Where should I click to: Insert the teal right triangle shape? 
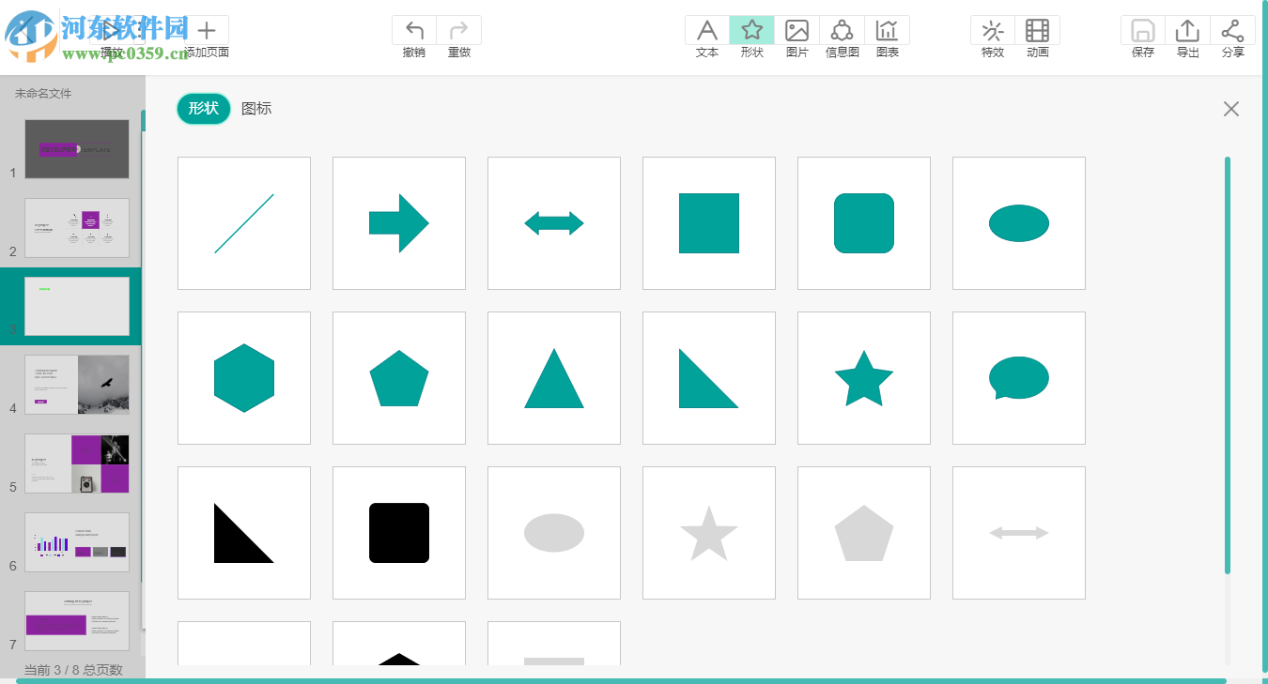(x=709, y=378)
